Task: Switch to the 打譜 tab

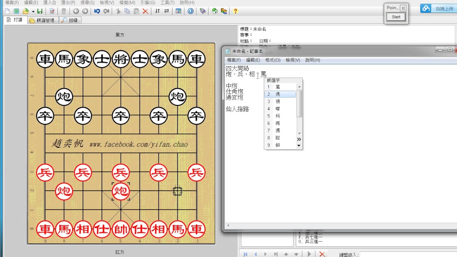Action: coord(15,20)
